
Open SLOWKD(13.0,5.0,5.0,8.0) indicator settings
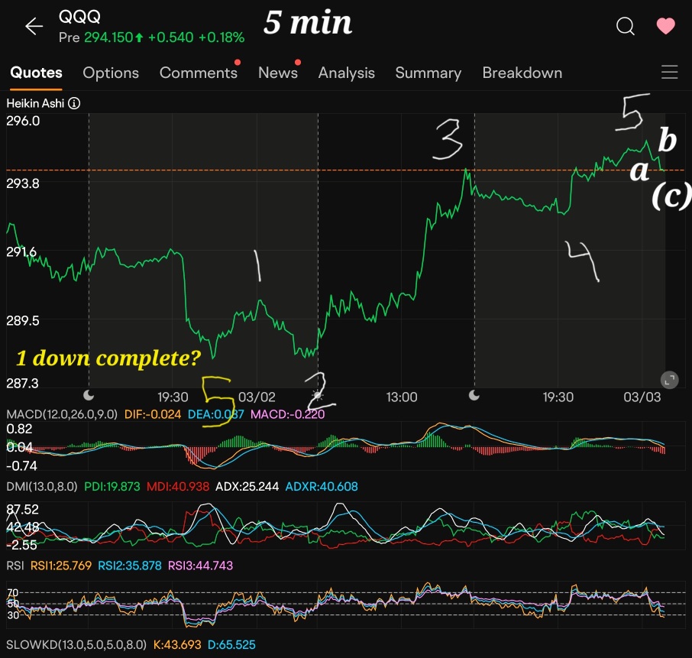tap(76, 645)
